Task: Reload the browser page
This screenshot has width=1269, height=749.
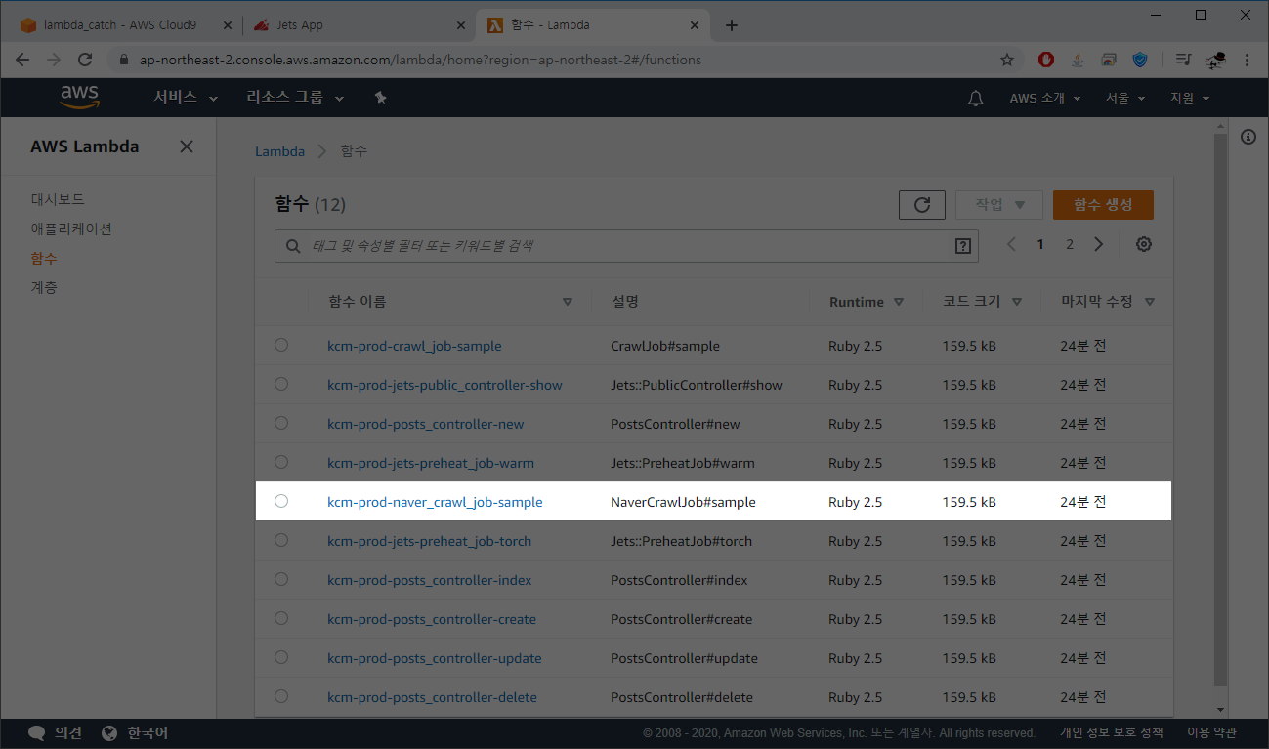Action: pos(85,60)
